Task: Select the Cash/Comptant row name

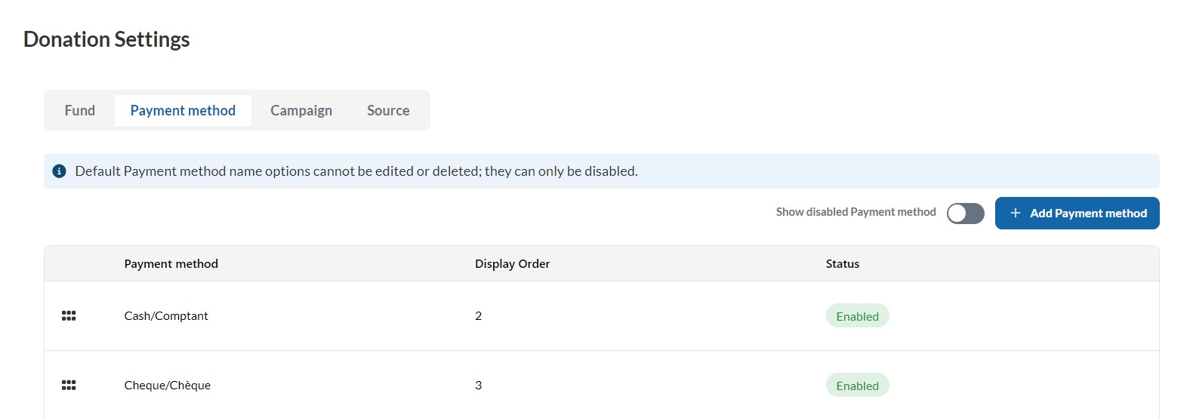Action: tap(166, 316)
